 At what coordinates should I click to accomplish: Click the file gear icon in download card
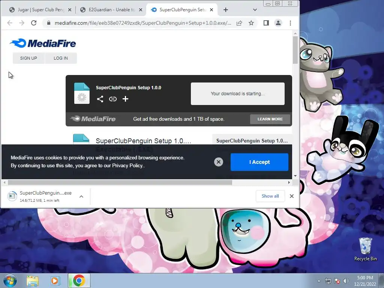[82, 93]
